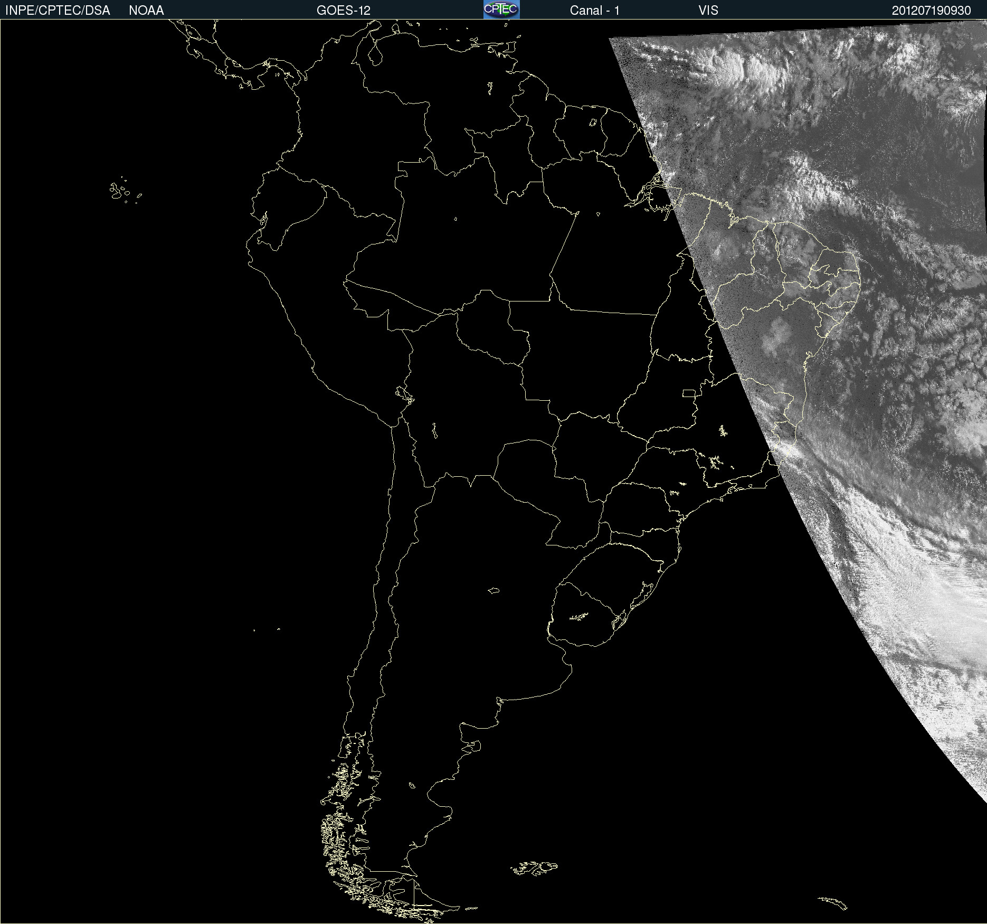987x924 pixels.
Task: Click the Galapagos Islands outline
Action: tap(125, 191)
